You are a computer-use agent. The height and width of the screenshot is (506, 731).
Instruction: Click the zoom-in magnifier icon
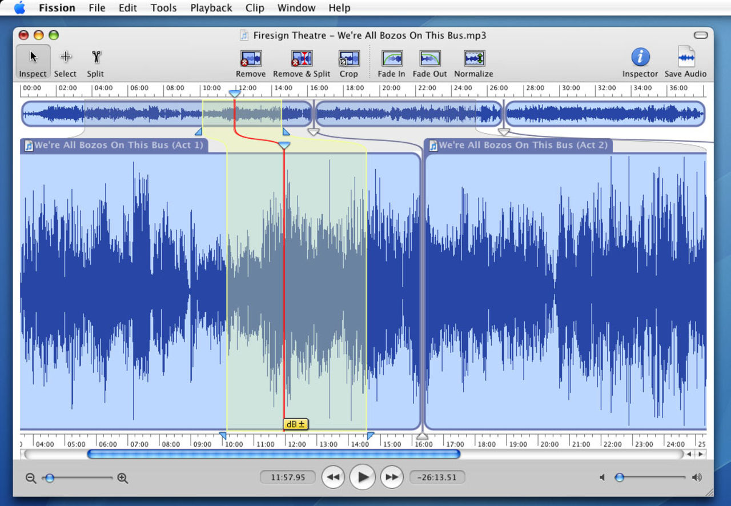point(122,479)
